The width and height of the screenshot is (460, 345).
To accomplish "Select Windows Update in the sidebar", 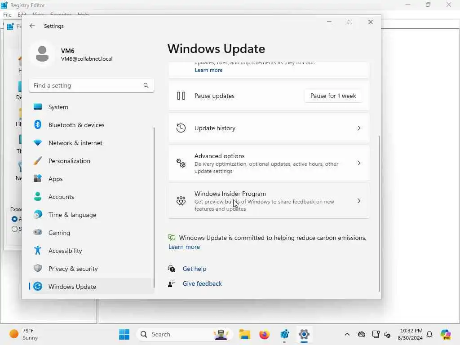I will pos(92,287).
